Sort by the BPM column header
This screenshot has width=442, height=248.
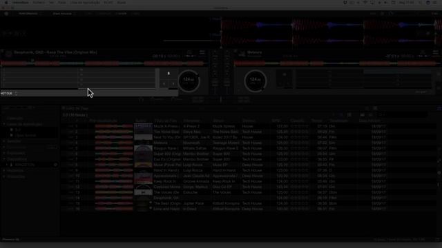(x=276, y=121)
